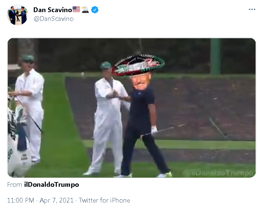Click the 'From' label under the video
The image size is (260, 211).
tap(15, 185)
